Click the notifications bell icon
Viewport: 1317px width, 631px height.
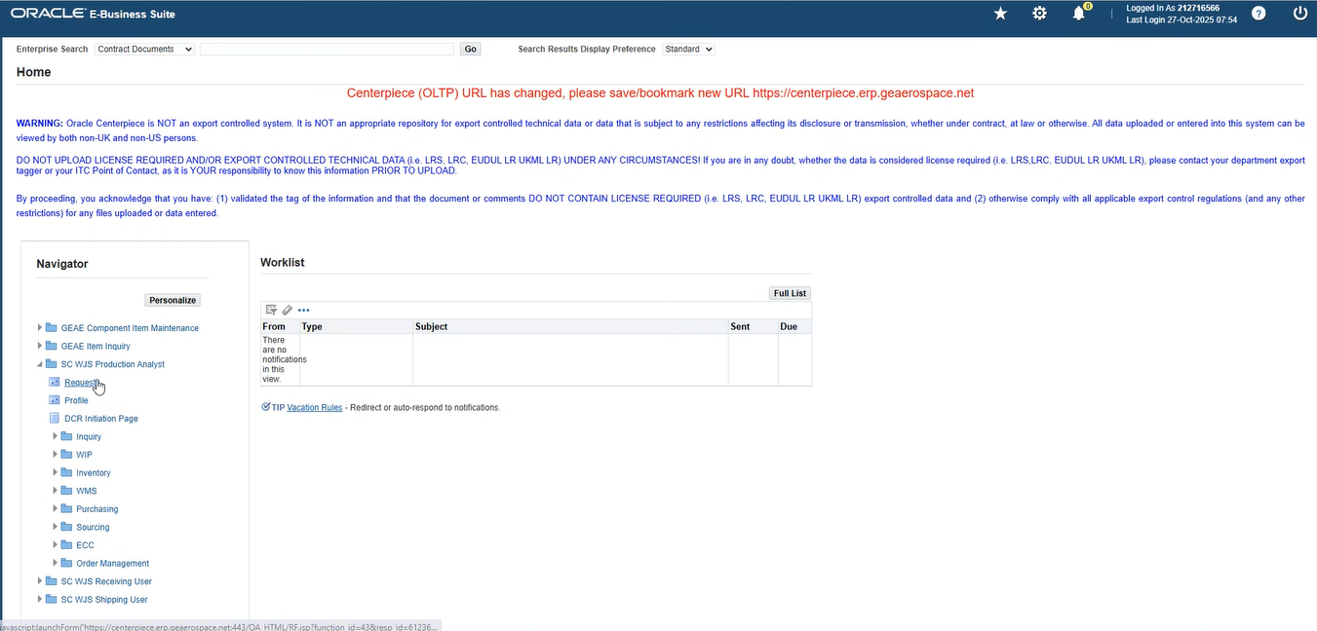pyautogui.click(x=1078, y=14)
